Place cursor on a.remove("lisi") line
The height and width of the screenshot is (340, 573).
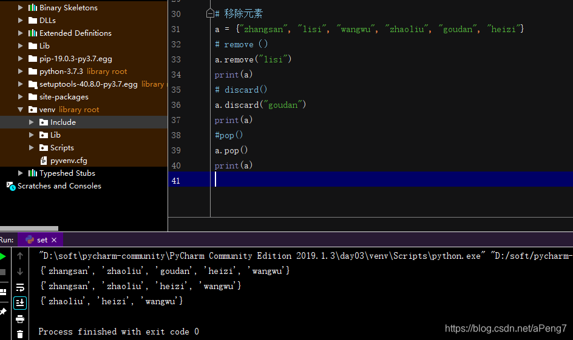coord(253,59)
